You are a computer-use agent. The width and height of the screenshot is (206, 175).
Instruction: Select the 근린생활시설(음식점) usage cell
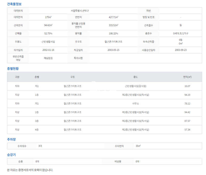tap(135, 86)
